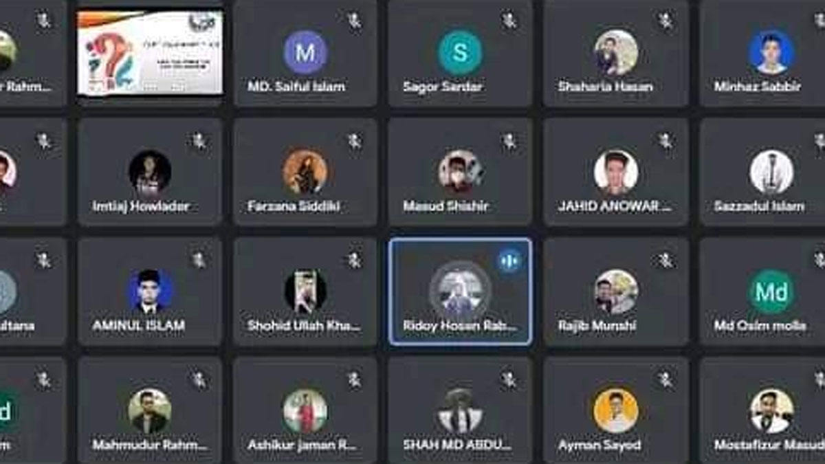
Task: Click the muted mic icon on Farzana Siddiki's tile
Action: pyautogui.click(x=354, y=141)
